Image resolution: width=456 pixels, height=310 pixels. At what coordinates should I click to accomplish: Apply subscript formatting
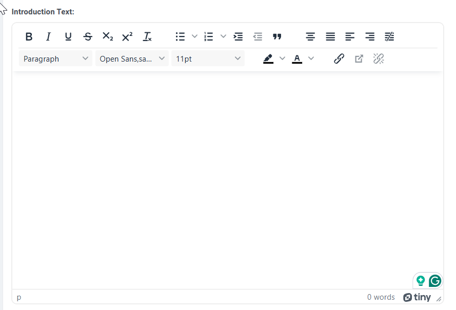click(x=108, y=36)
